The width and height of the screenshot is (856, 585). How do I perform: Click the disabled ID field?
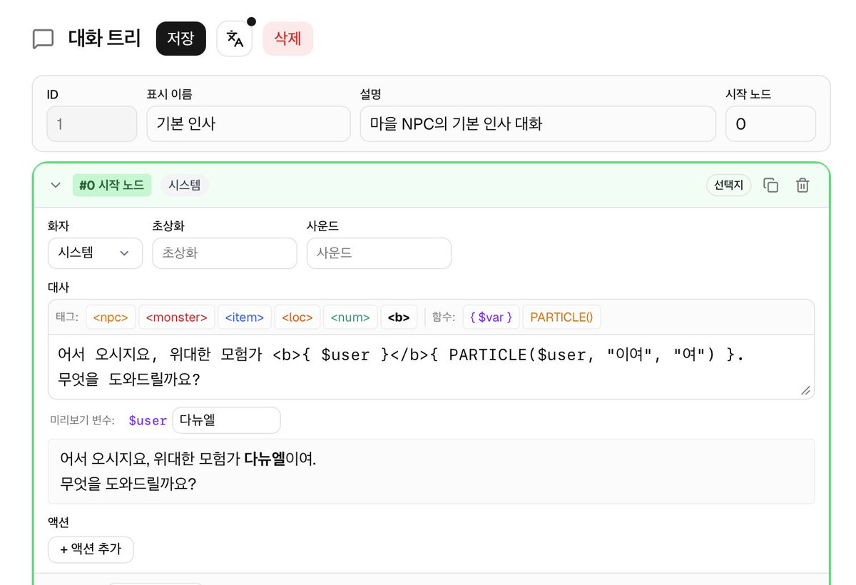pyautogui.click(x=91, y=124)
